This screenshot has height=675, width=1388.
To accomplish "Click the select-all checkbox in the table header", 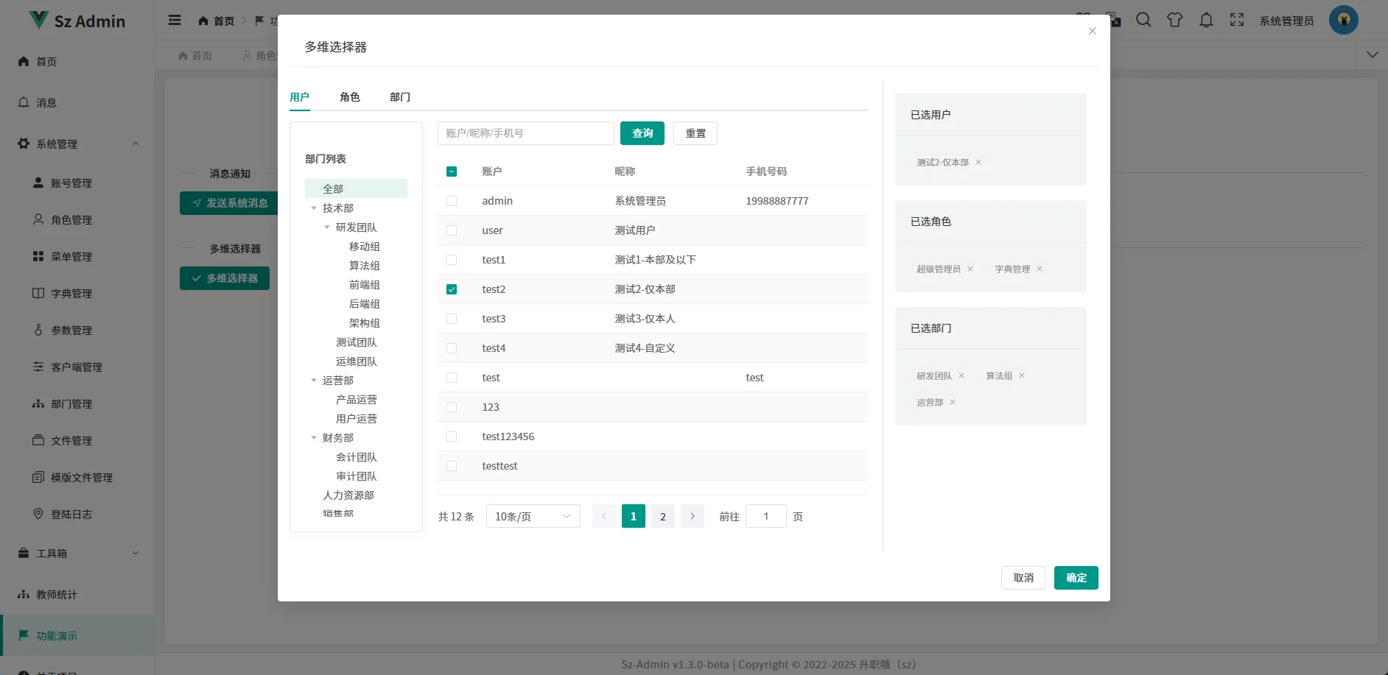I will [452, 171].
